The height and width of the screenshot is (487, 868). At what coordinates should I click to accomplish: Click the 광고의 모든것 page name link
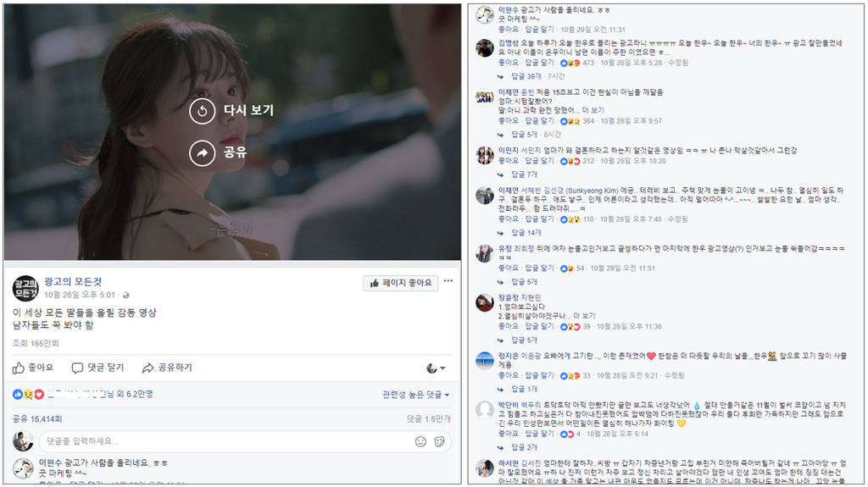coord(73,282)
